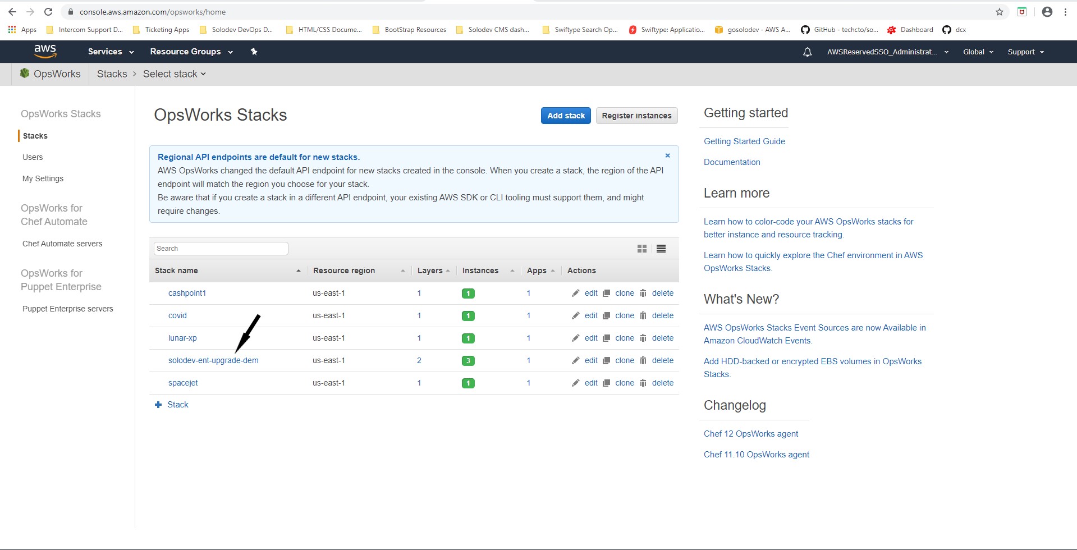The height and width of the screenshot is (550, 1077).
Task: Open the AWS notifications bell
Action: (807, 52)
